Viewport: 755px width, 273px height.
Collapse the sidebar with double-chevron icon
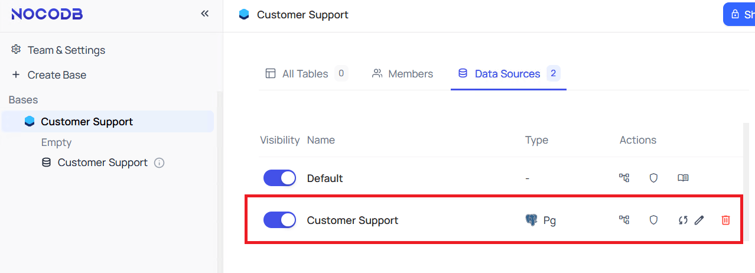[204, 14]
